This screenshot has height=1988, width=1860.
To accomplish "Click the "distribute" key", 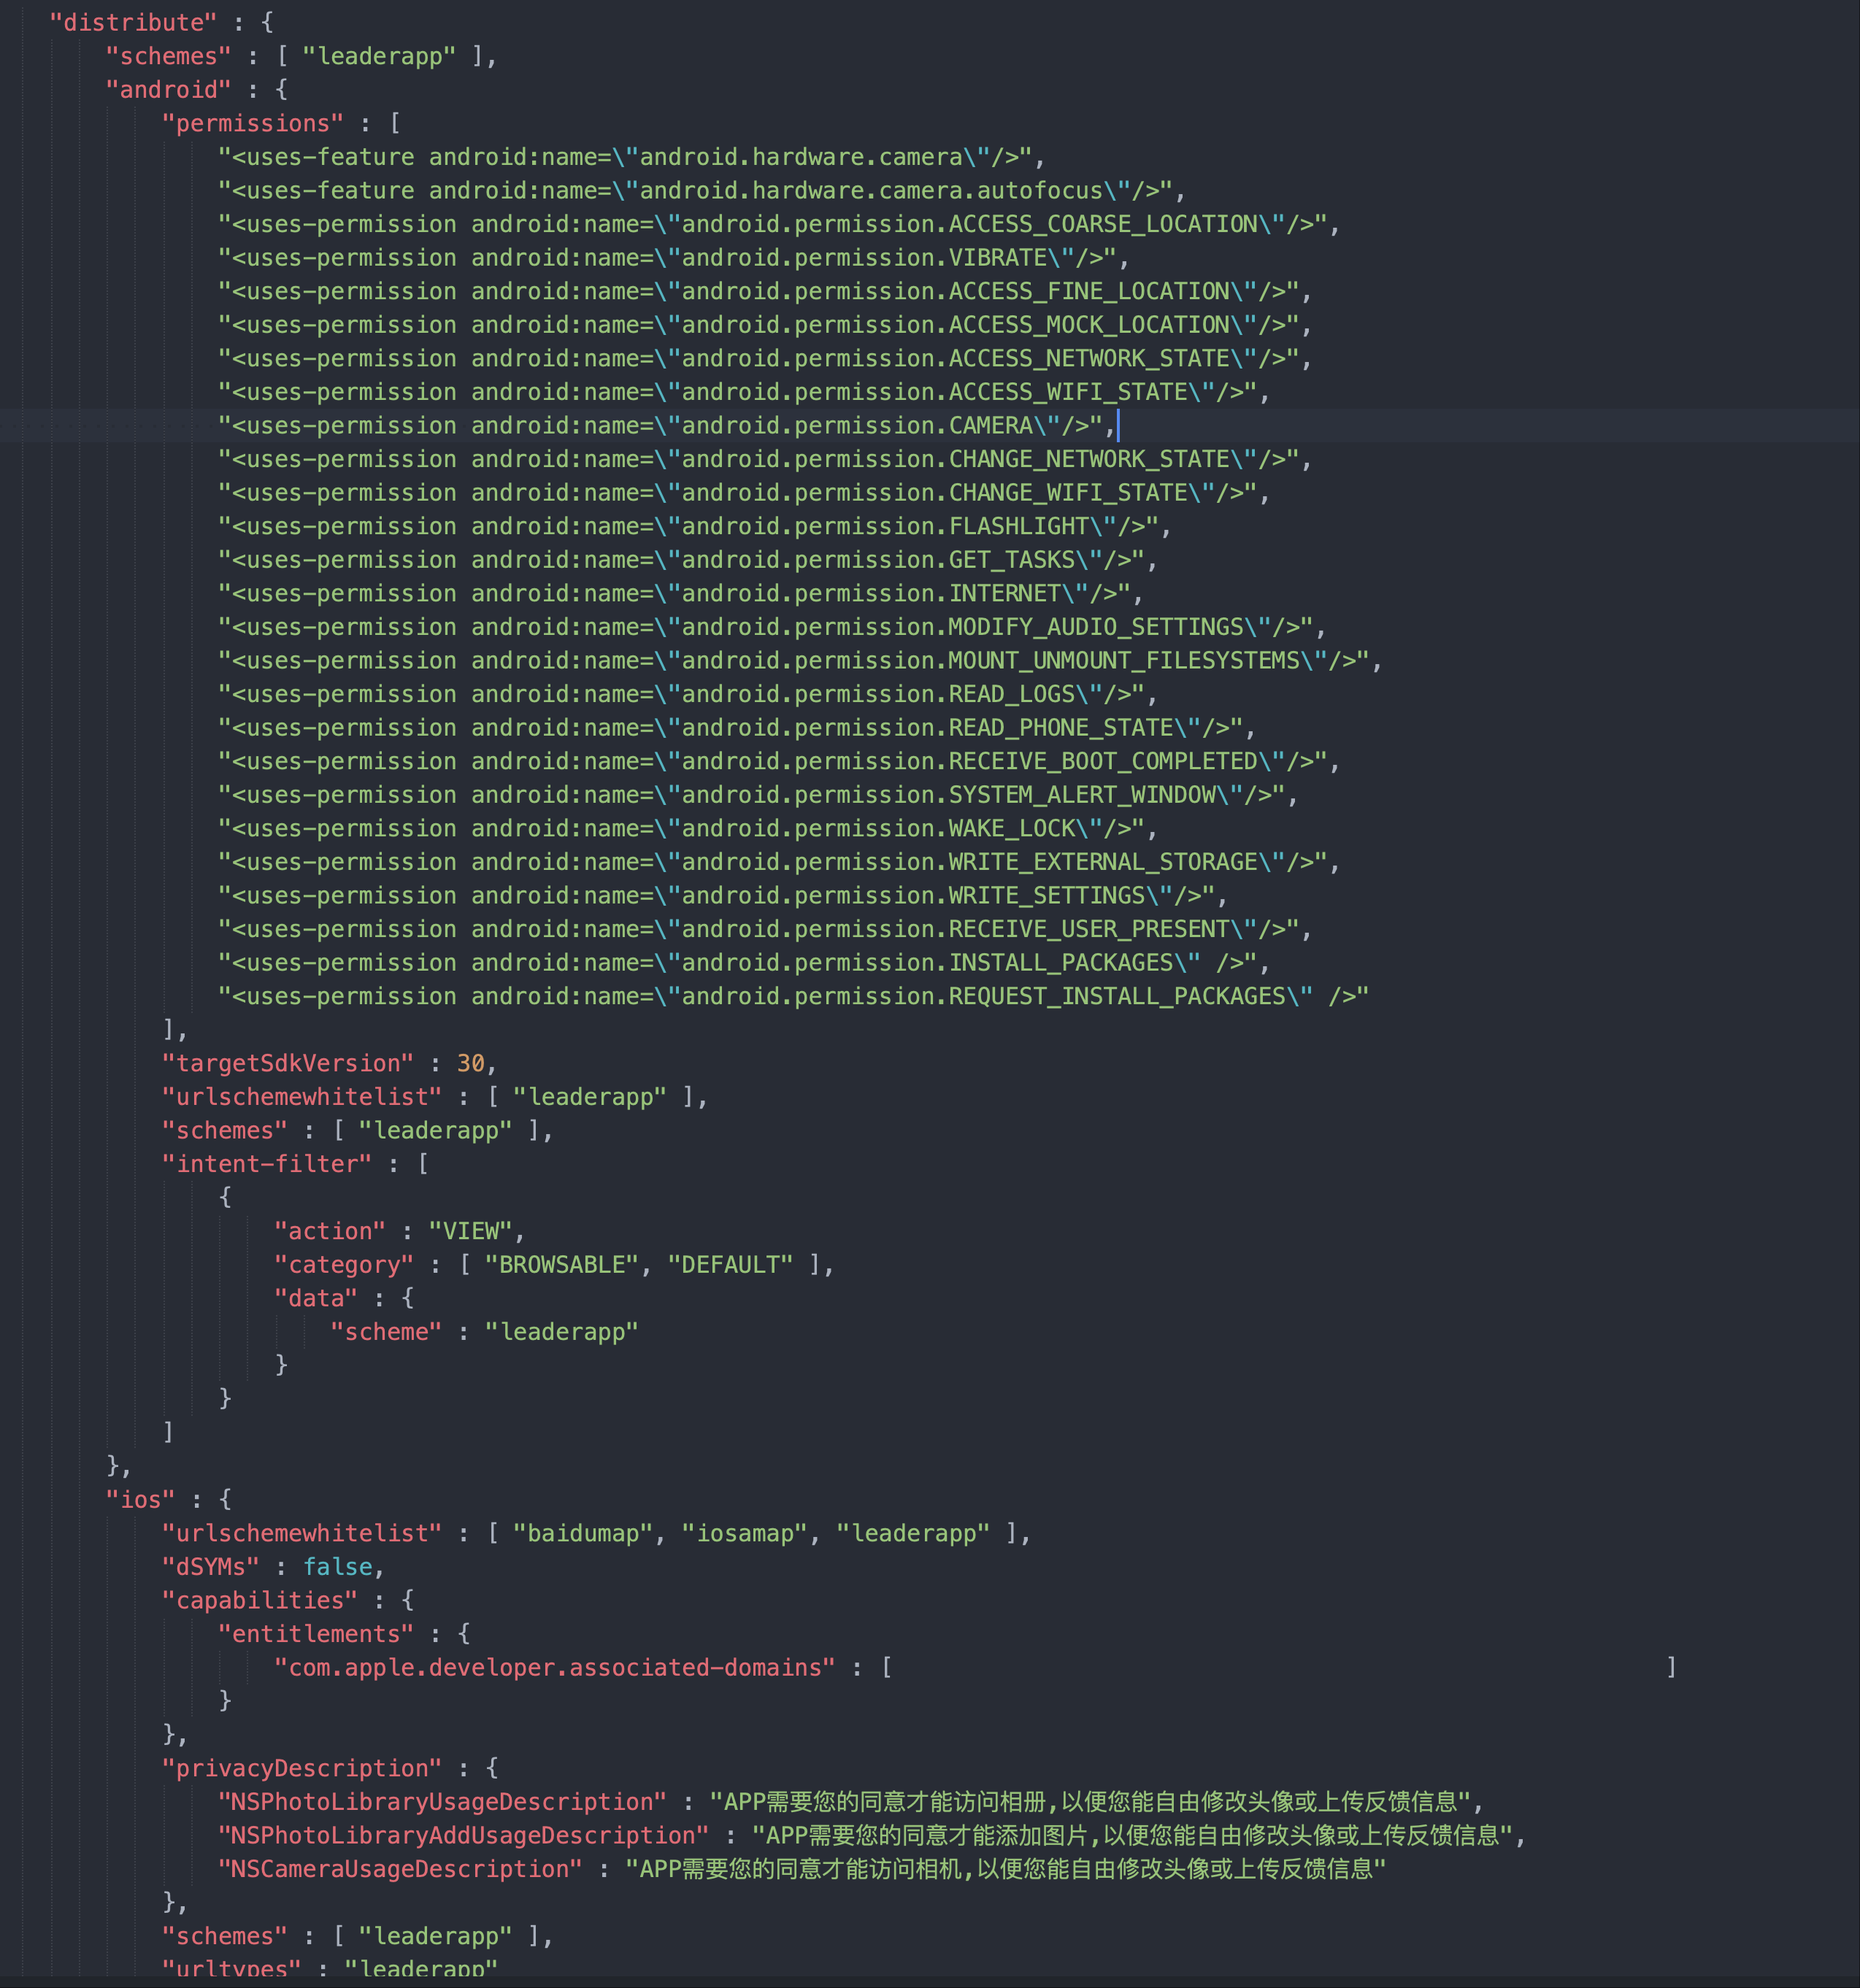I will click(x=133, y=22).
